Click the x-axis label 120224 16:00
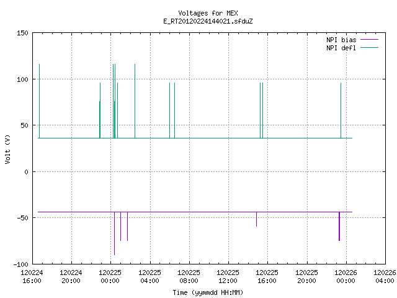Screen dimensions: 397x298 [32, 277]
